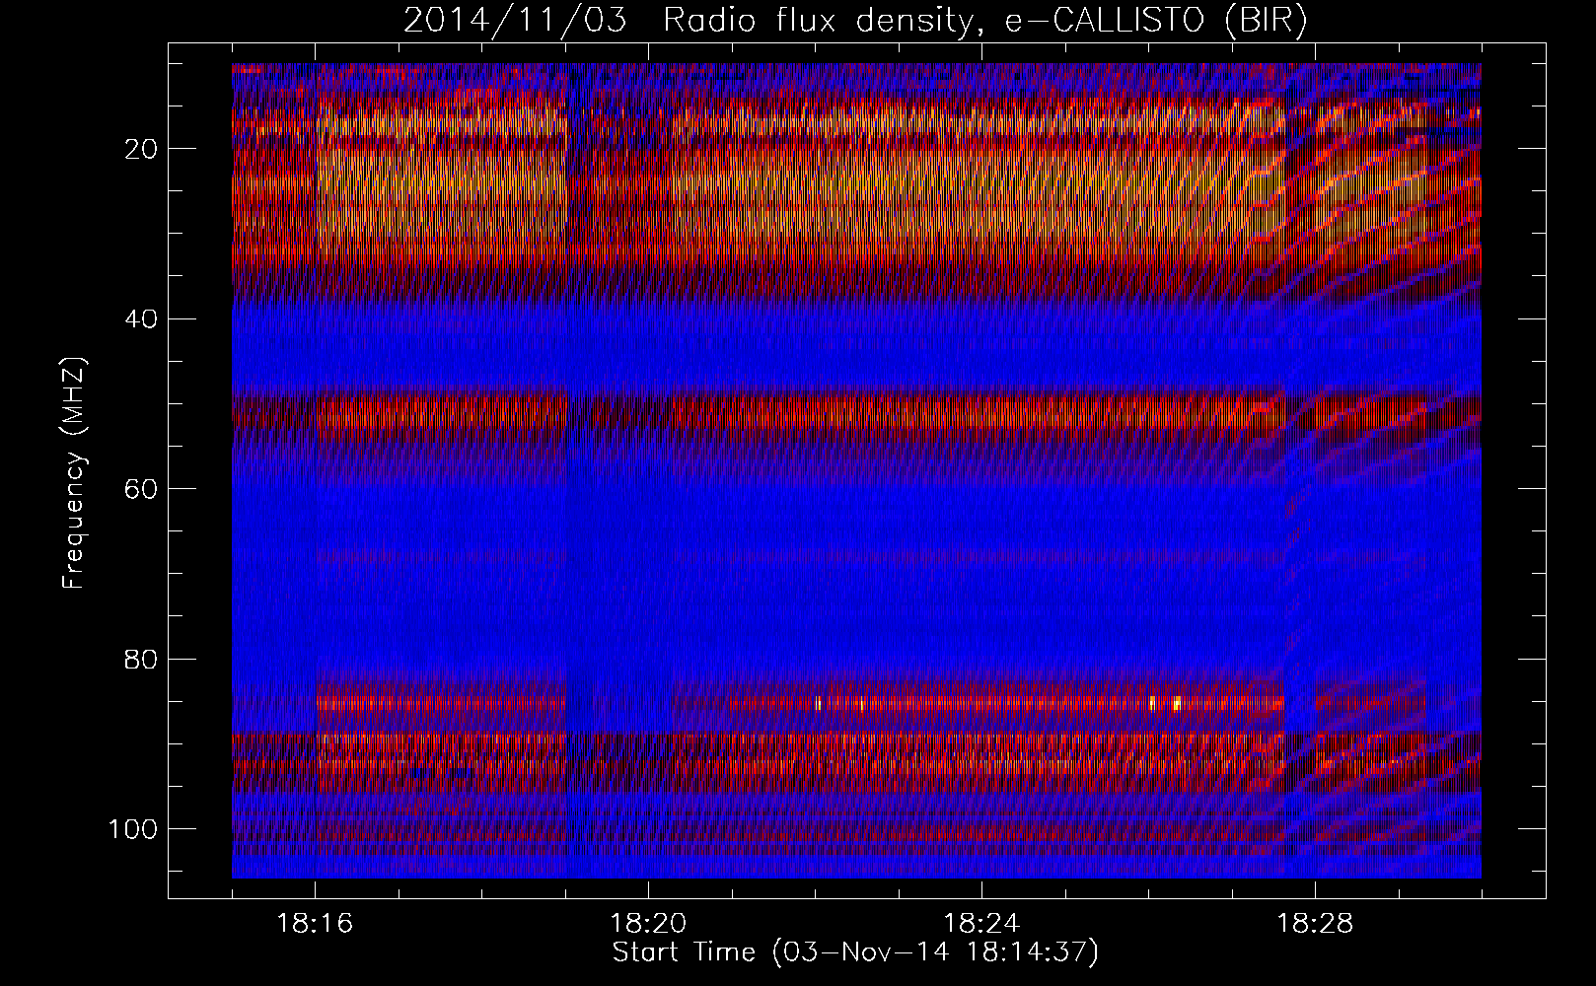
Task: Click the 'Start Time (03-Nov-14 18:14:37)' label
Action: coord(855,952)
